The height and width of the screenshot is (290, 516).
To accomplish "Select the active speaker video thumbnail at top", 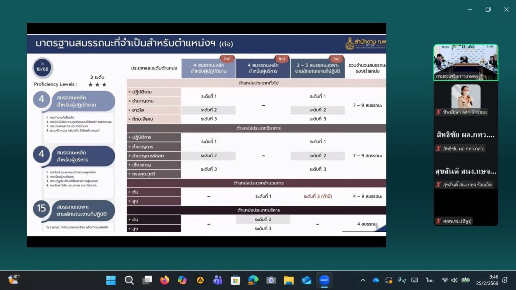I will (466, 62).
